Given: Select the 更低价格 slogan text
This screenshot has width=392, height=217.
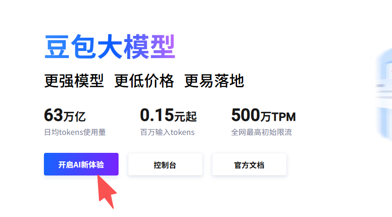Looking at the screenshot, I should (144, 81).
